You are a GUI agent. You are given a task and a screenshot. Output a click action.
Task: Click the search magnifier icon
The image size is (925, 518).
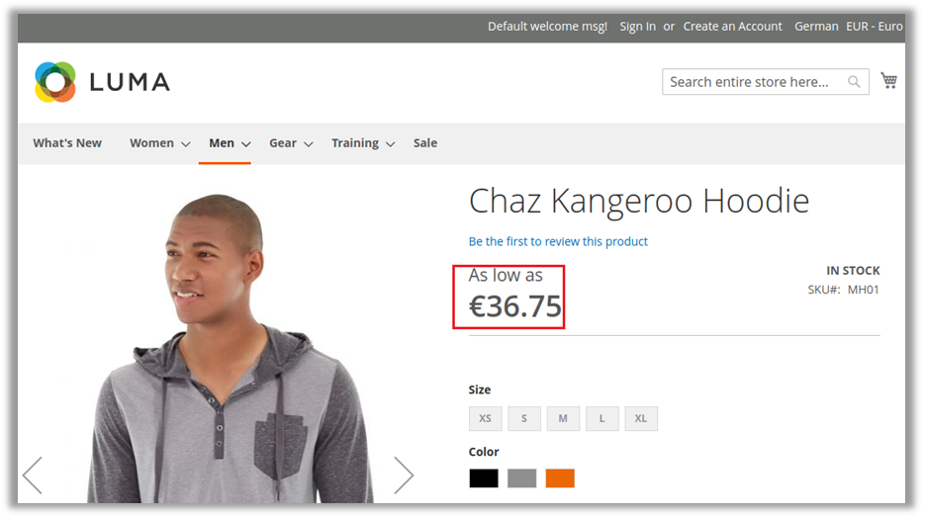click(x=854, y=82)
